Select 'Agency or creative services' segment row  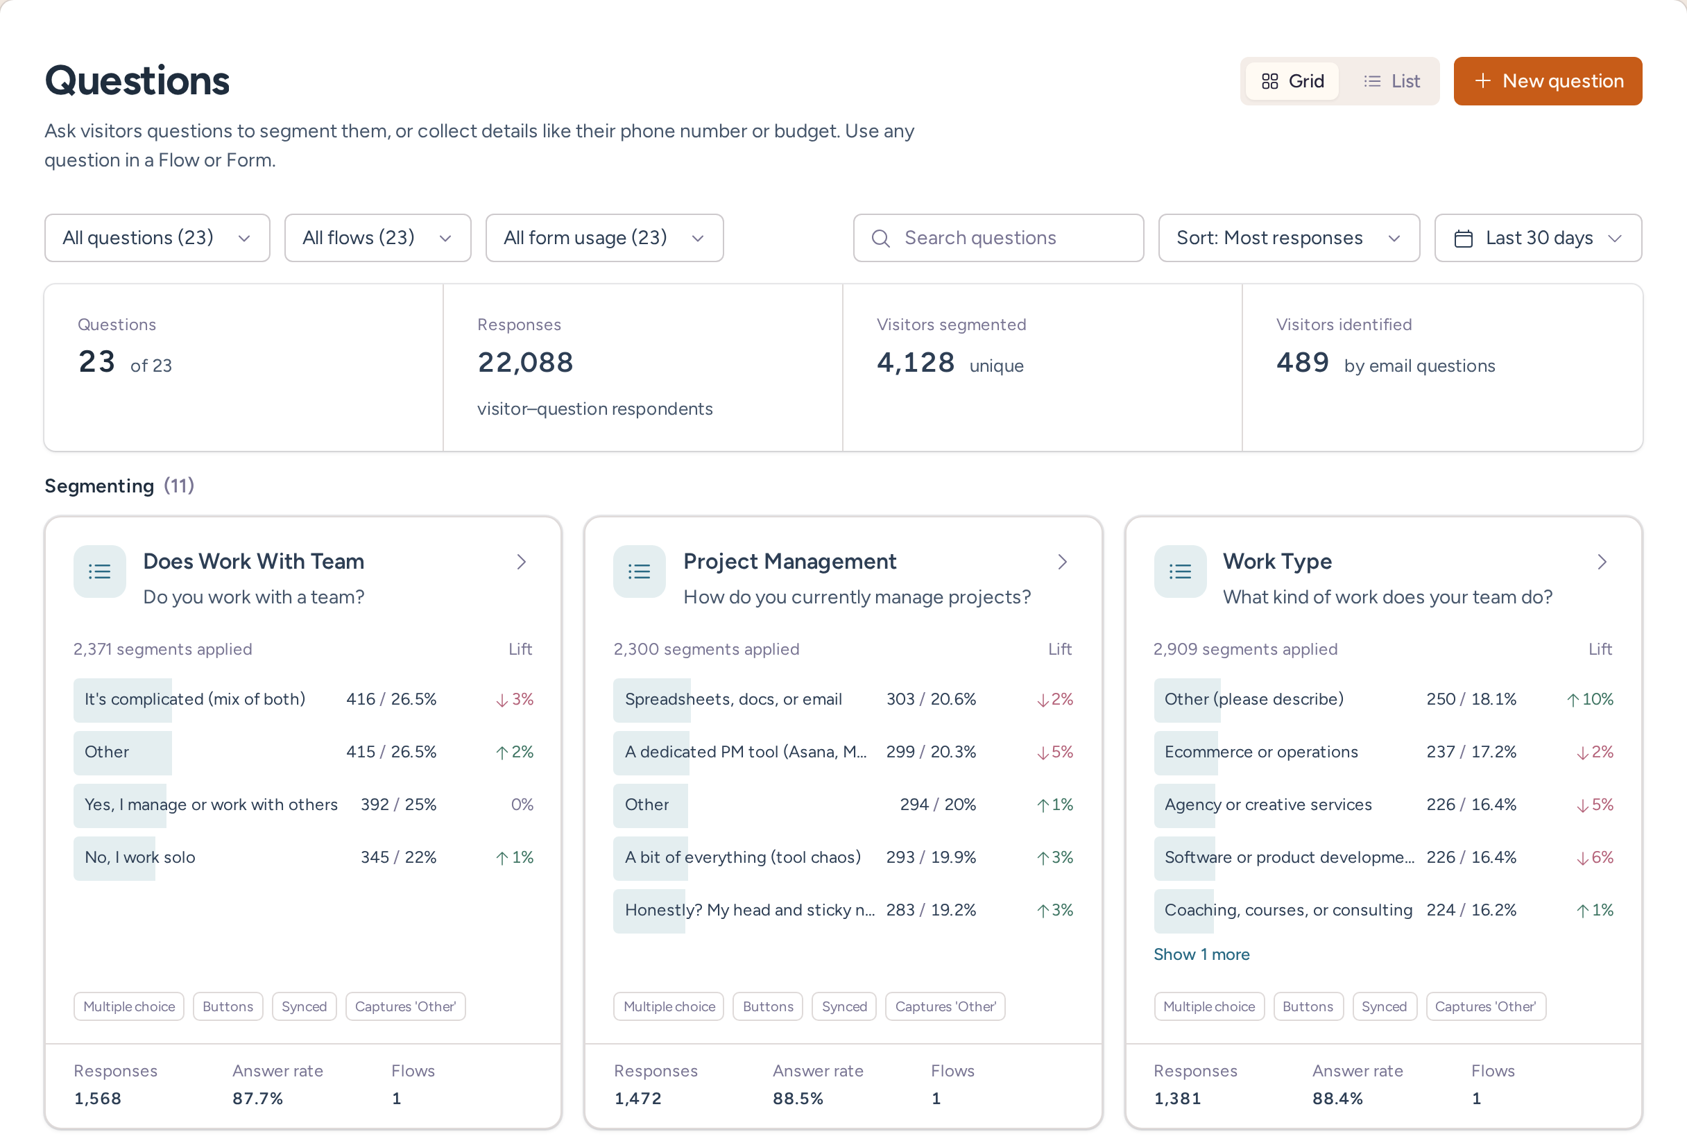pyautogui.click(x=1384, y=804)
